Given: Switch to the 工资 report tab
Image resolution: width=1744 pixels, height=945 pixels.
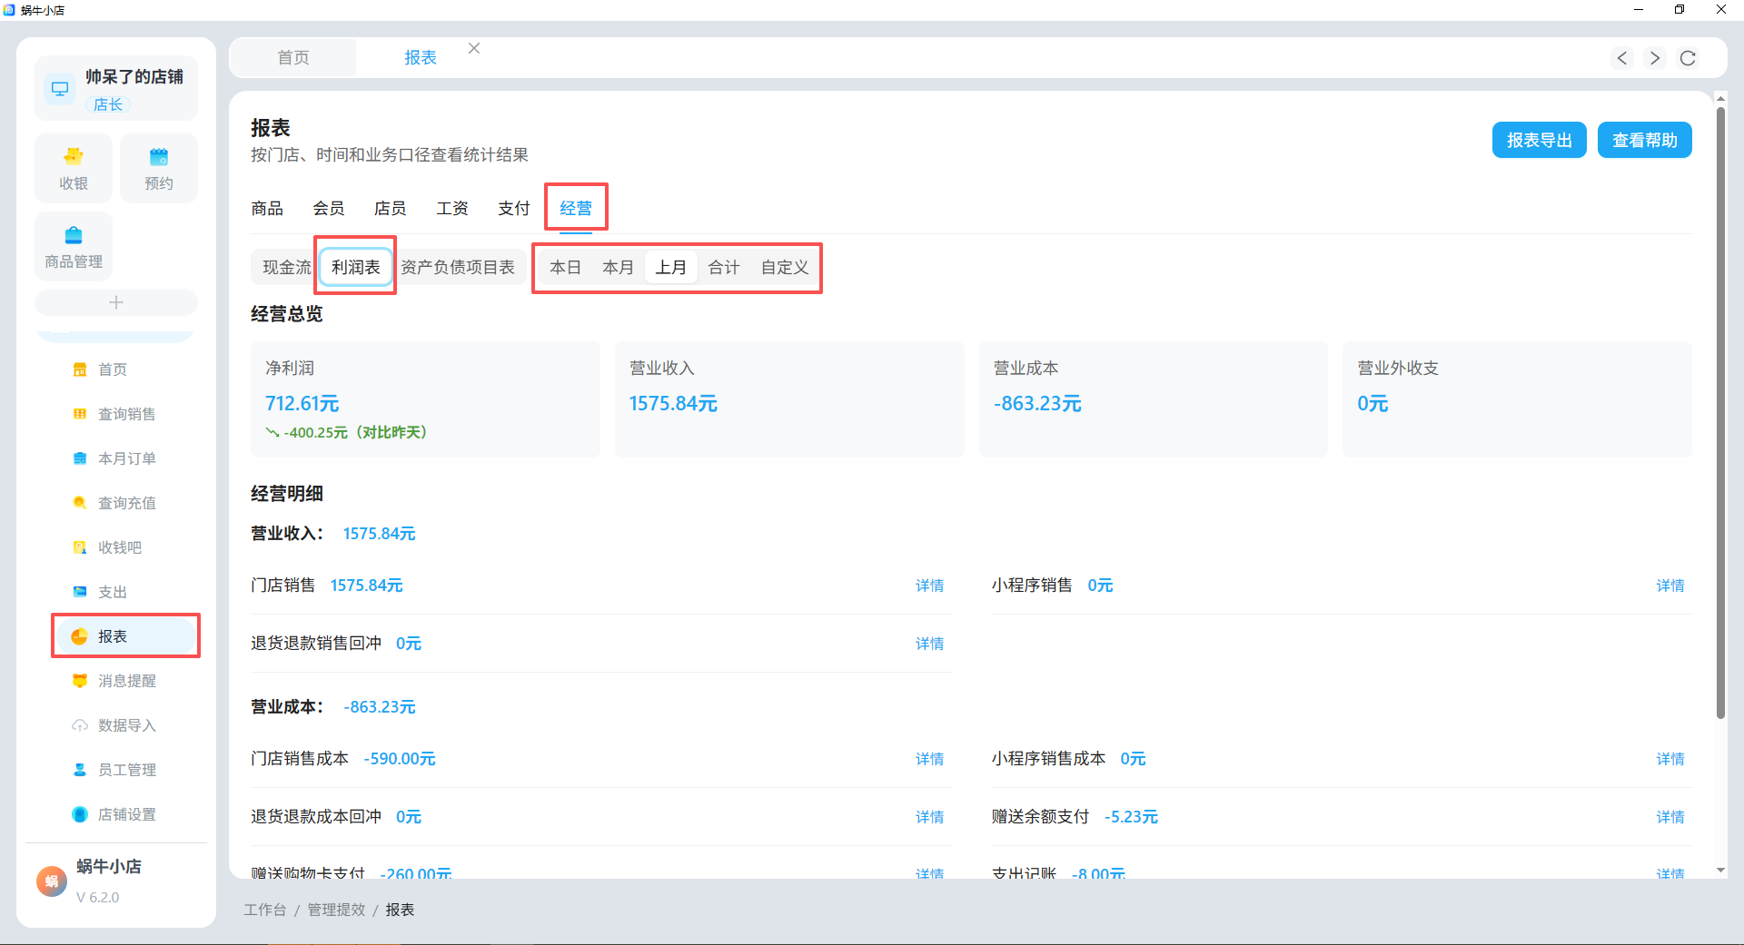Looking at the screenshot, I should pyautogui.click(x=452, y=208).
